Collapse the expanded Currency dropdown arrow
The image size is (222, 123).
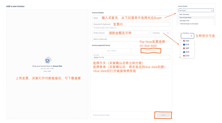coord(191,36)
